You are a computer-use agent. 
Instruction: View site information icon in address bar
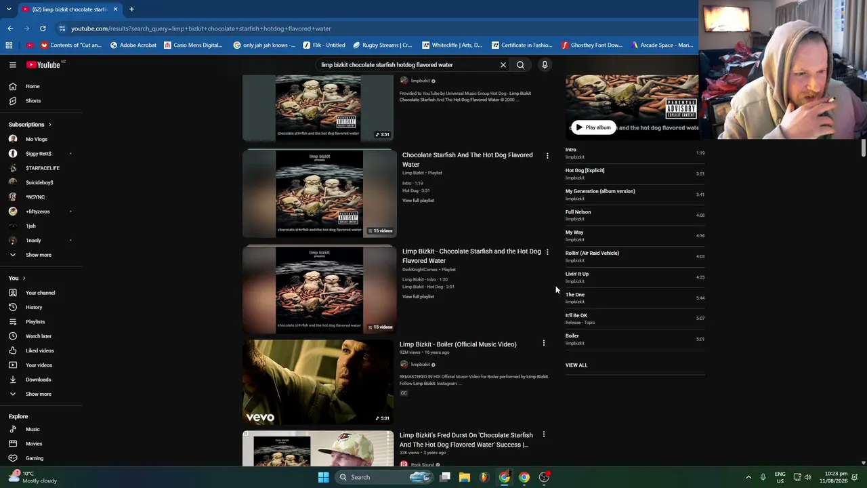[x=62, y=28]
